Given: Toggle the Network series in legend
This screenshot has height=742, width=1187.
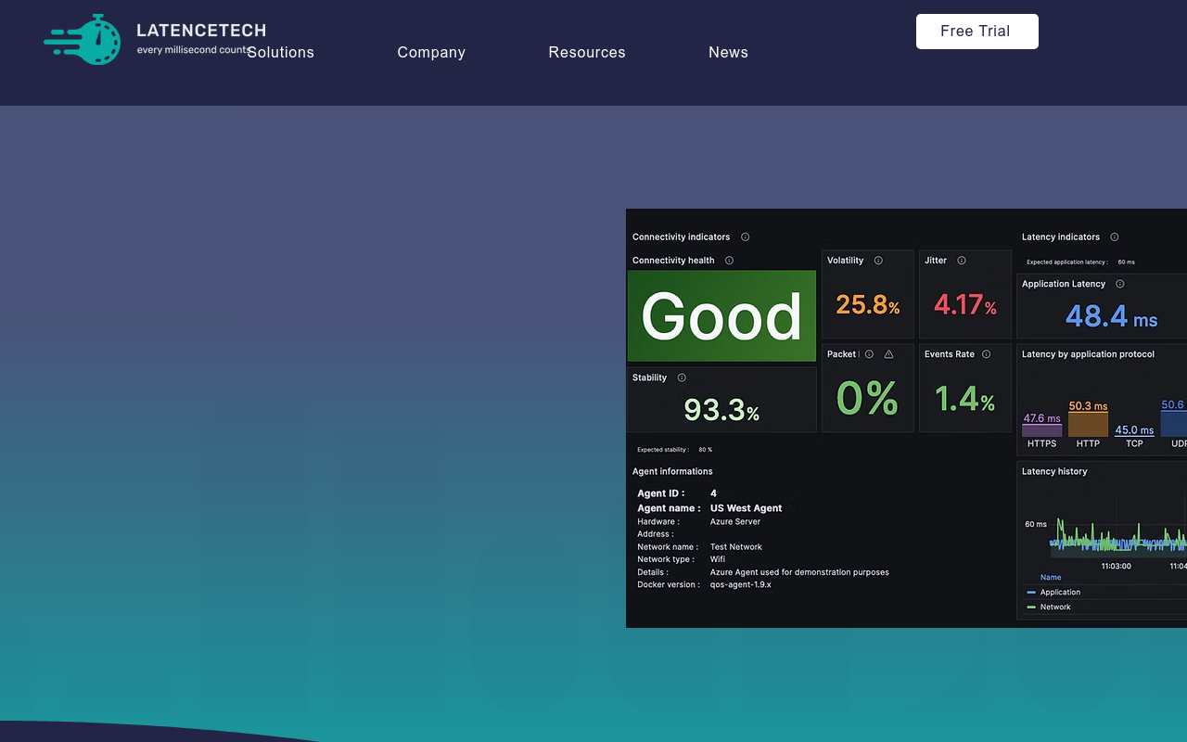Looking at the screenshot, I should pyautogui.click(x=1055, y=607).
